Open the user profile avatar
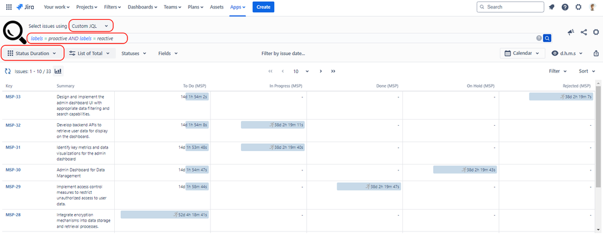The image size is (603, 235). pyautogui.click(x=592, y=7)
